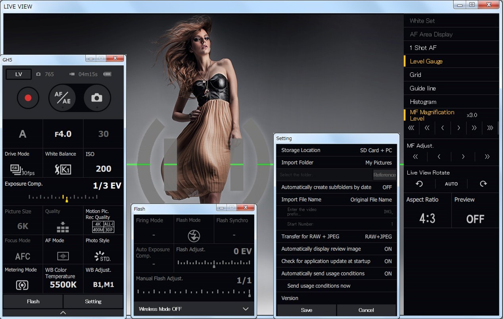The height and width of the screenshot is (319, 503).
Task: Click the red video record button
Action: 28,98
